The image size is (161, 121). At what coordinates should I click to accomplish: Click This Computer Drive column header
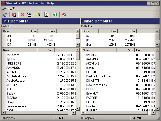pos(10,31)
